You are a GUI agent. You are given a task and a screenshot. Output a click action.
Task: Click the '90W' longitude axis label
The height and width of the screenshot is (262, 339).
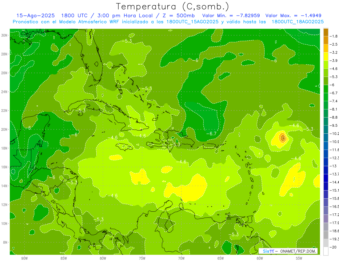25,258
